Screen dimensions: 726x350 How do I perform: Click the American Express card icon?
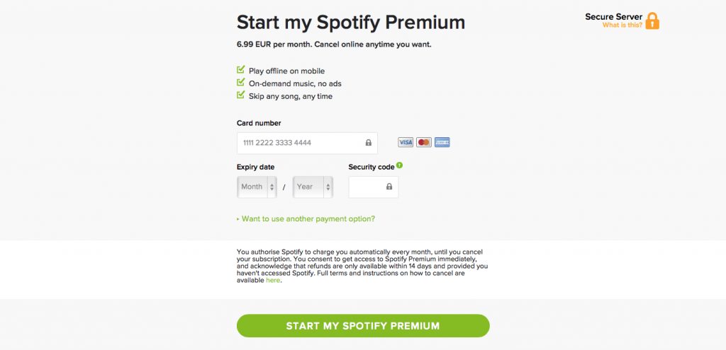tap(442, 142)
